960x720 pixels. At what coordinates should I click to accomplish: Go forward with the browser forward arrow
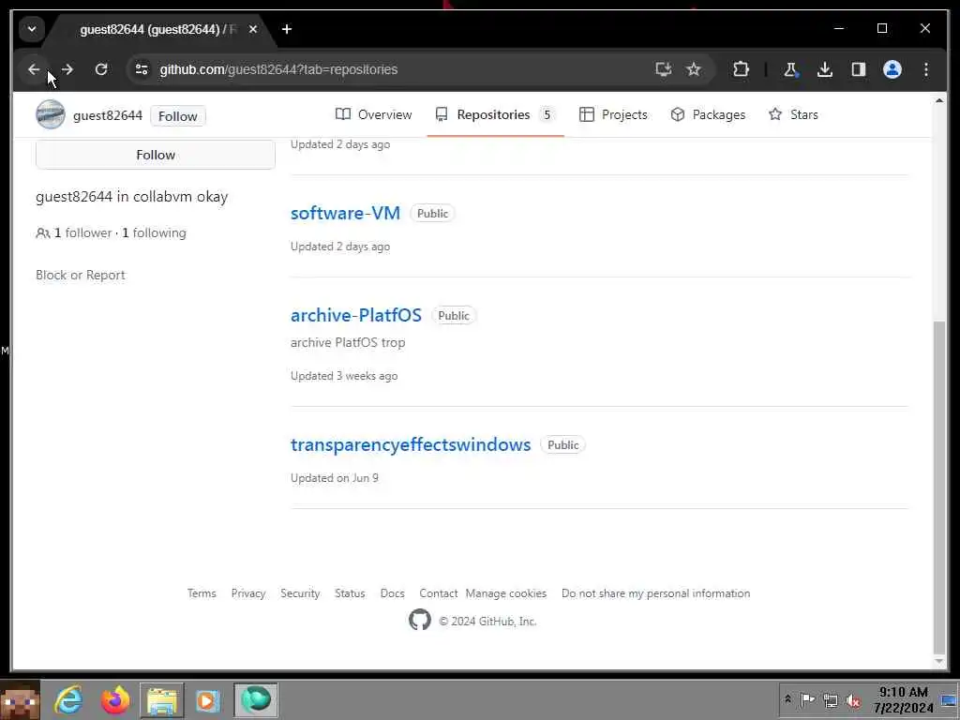coord(67,69)
